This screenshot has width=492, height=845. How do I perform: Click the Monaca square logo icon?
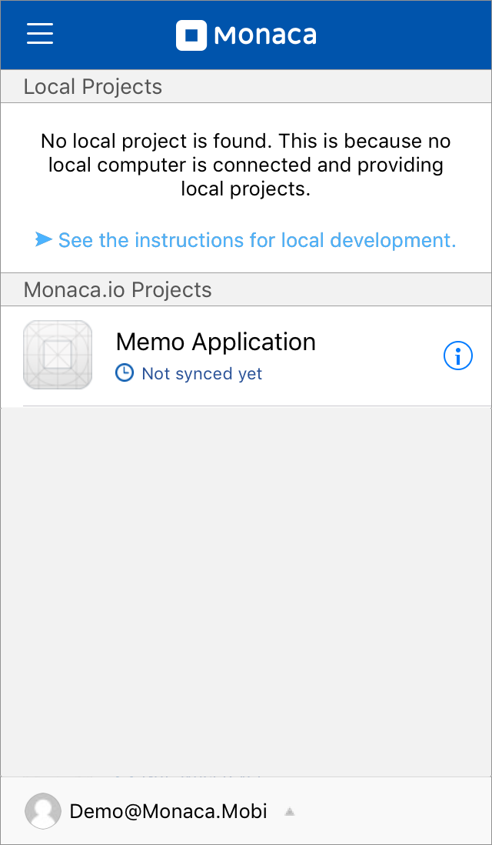(191, 35)
